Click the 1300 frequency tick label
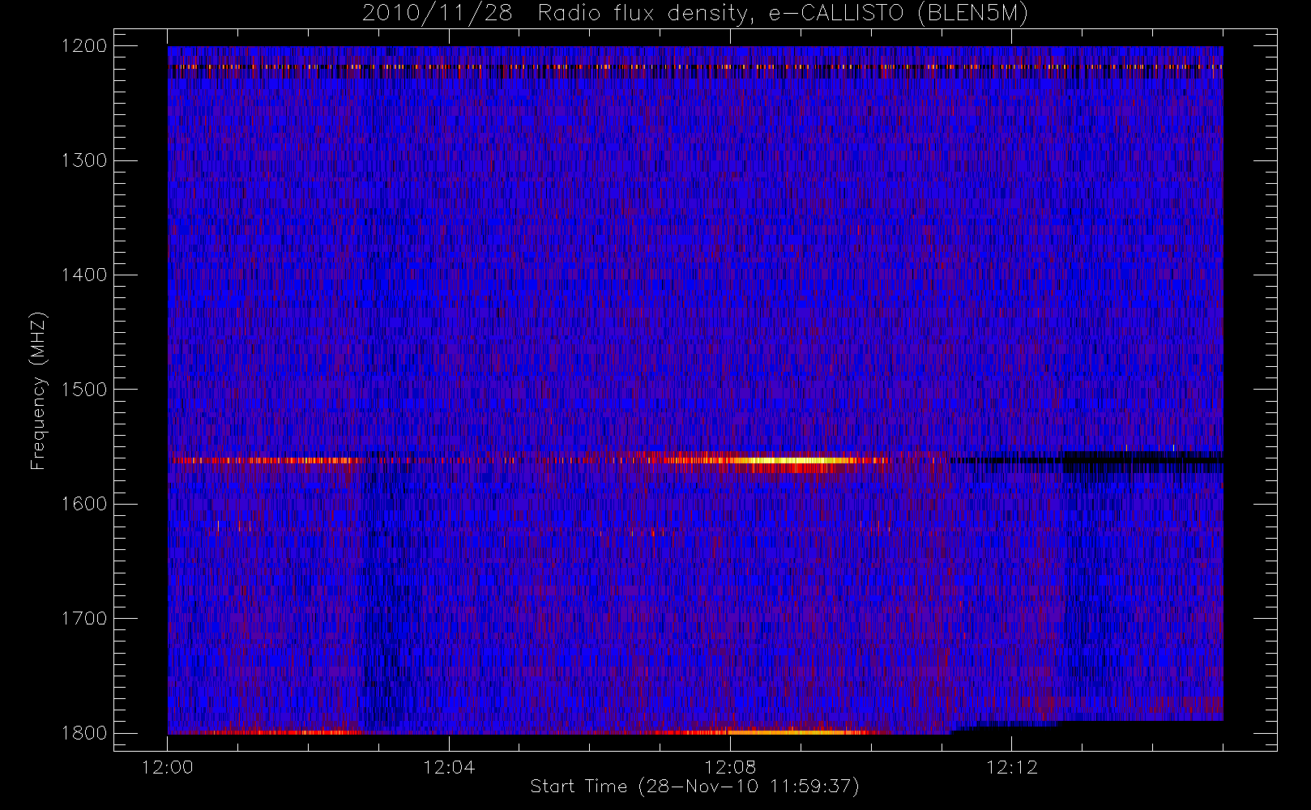 [84, 160]
